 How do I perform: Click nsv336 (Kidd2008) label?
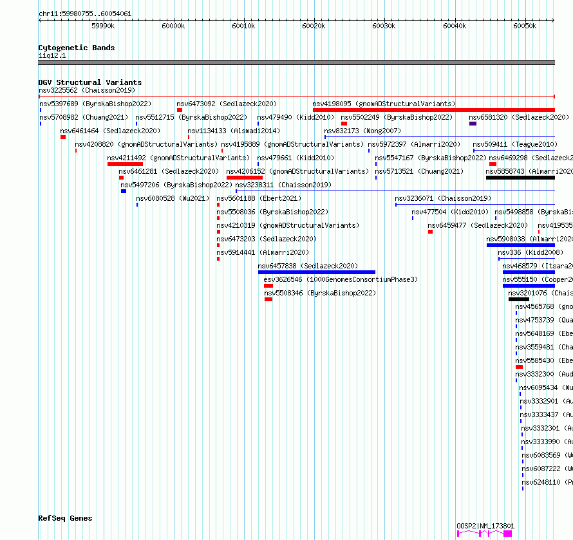tap(531, 252)
